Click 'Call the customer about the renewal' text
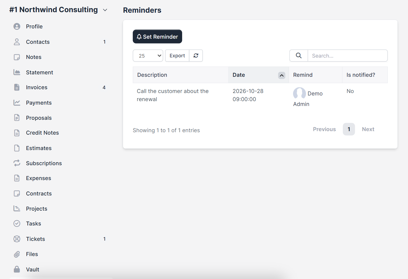 [173, 95]
